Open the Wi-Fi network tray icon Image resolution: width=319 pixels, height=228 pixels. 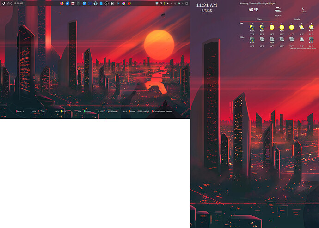point(175,3)
